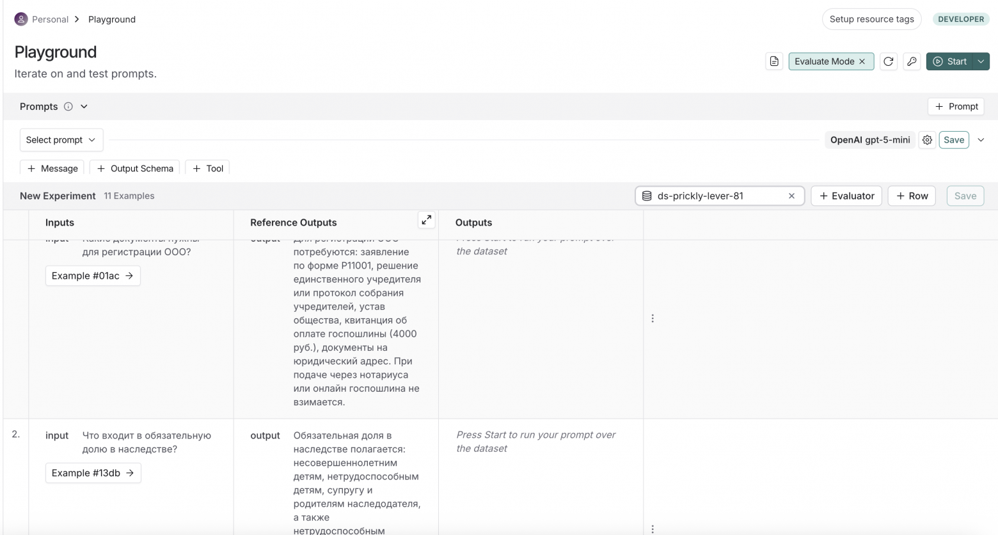
Task: Open the API key (wrench) icon
Action: [x=912, y=61]
